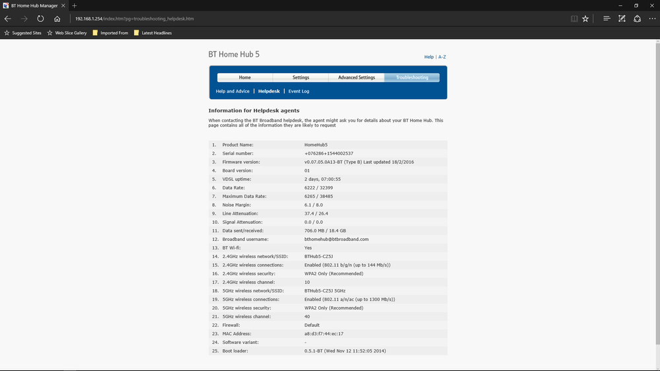
Task: Click the address bar URL field
Action: (x=320, y=18)
